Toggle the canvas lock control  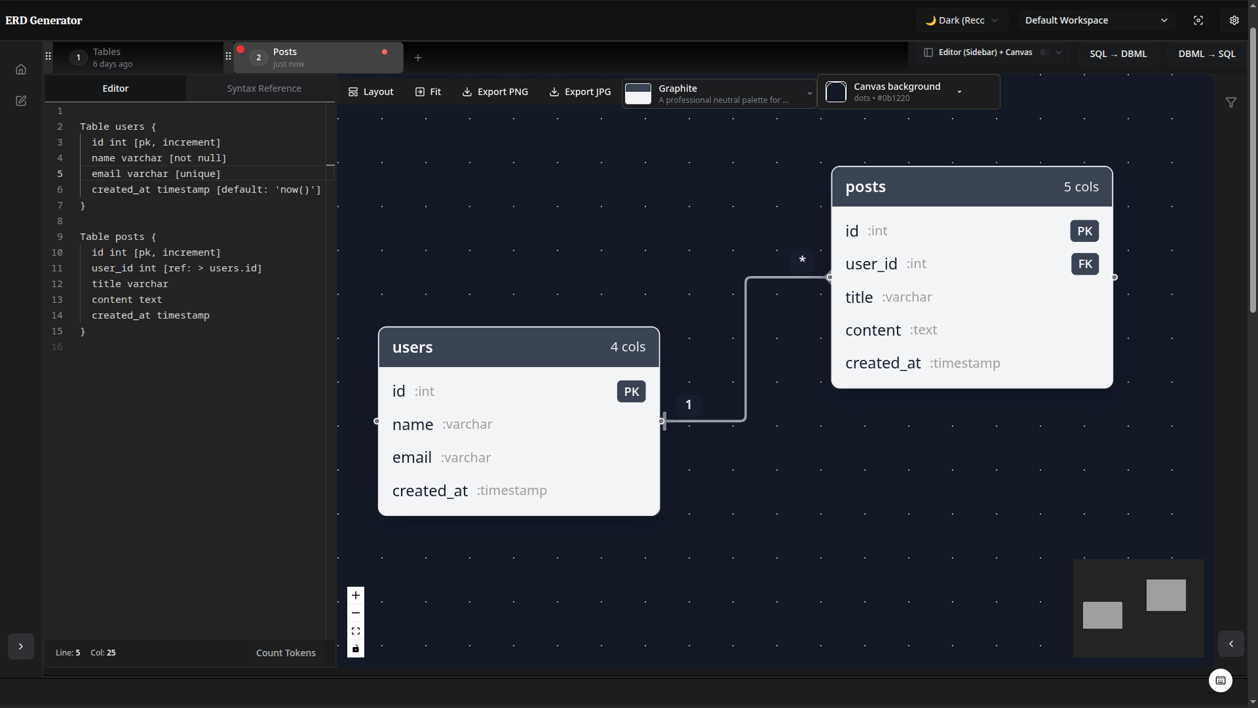click(356, 649)
